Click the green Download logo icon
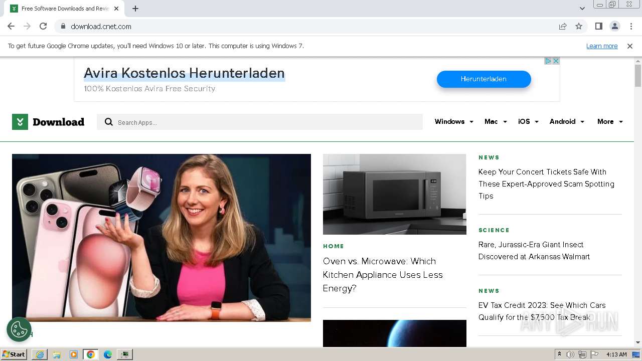The image size is (642, 361). pyautogui.click(x=20, y=122)
